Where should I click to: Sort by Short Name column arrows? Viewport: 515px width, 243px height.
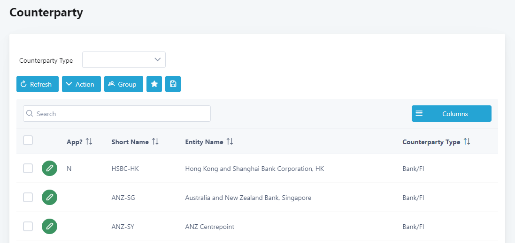tap(155, 142)
